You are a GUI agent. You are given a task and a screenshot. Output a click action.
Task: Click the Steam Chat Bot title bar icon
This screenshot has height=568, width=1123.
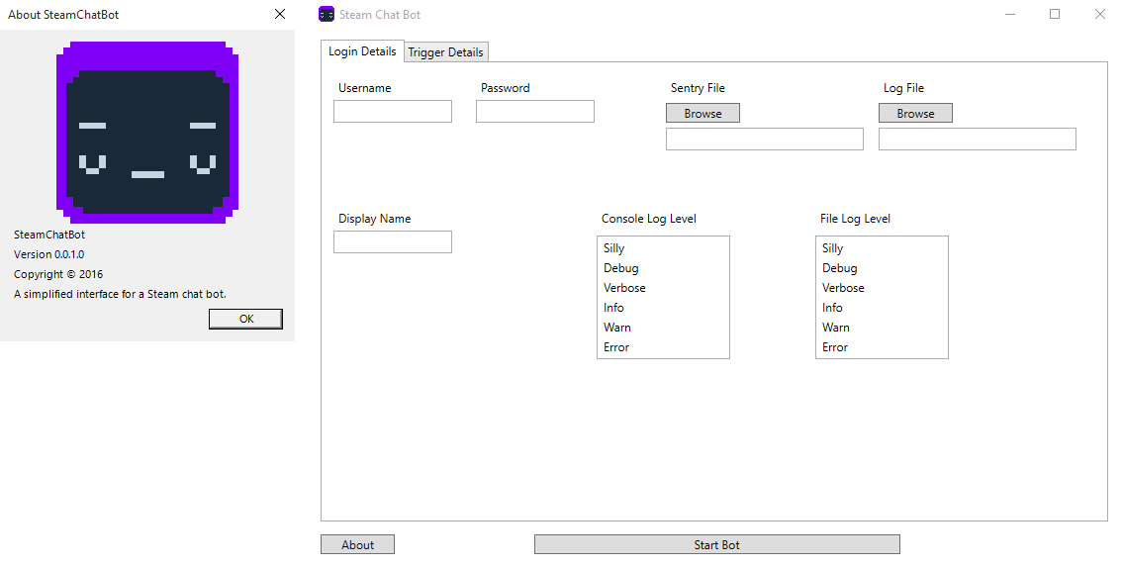tap(327, 14)
